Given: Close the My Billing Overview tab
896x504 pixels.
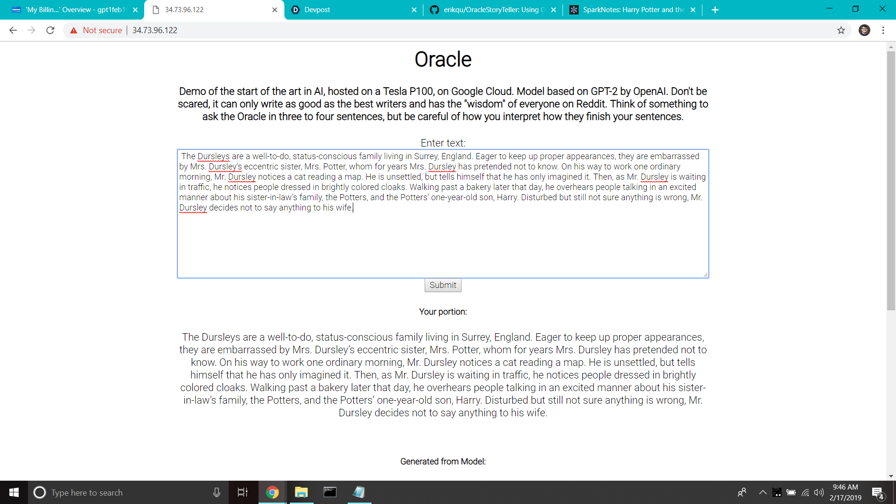Looking at the screenshot, I should point(135,10).
